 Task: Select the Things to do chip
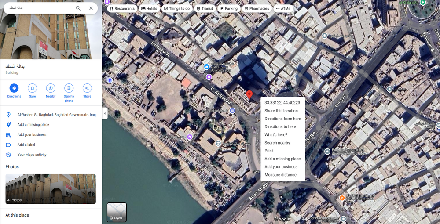tap(177, 8)
